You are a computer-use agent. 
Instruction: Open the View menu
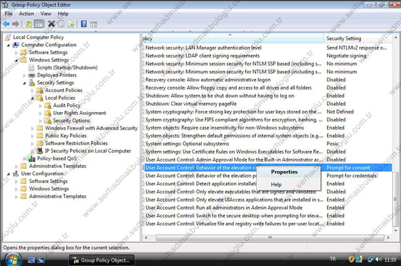[x=46, y=14]
